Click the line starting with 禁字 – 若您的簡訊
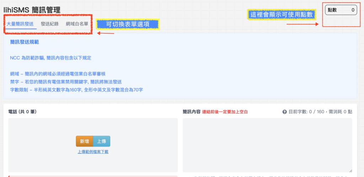Viewport: 364px width, 177px height. [66, 82]
